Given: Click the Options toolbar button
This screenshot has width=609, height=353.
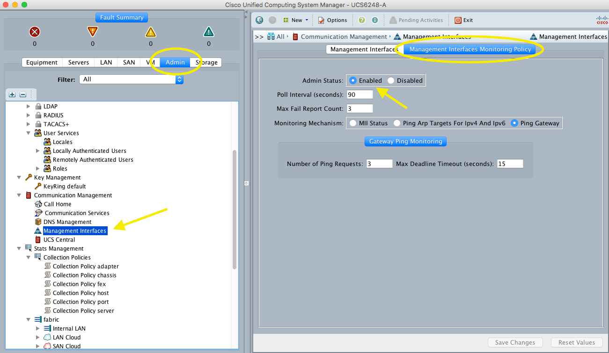Looking at the screenshot, I should [332, 20].
